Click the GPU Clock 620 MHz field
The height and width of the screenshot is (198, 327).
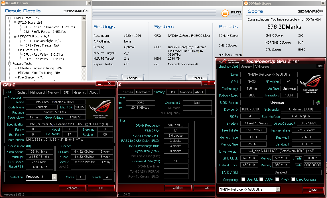[x=249, y=158]
